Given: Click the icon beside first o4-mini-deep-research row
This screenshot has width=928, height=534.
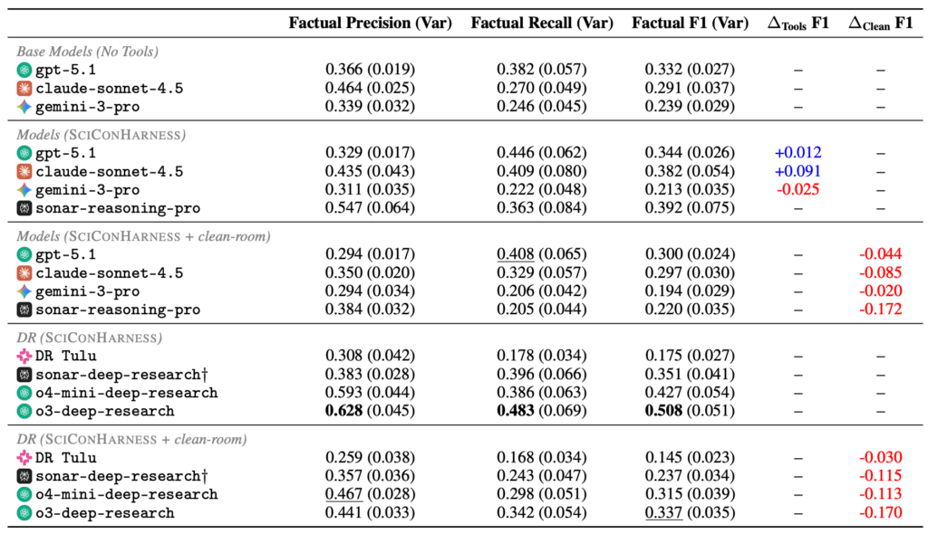Looking at the screenshot, I should pyautogui.click(x=24, y=393).
